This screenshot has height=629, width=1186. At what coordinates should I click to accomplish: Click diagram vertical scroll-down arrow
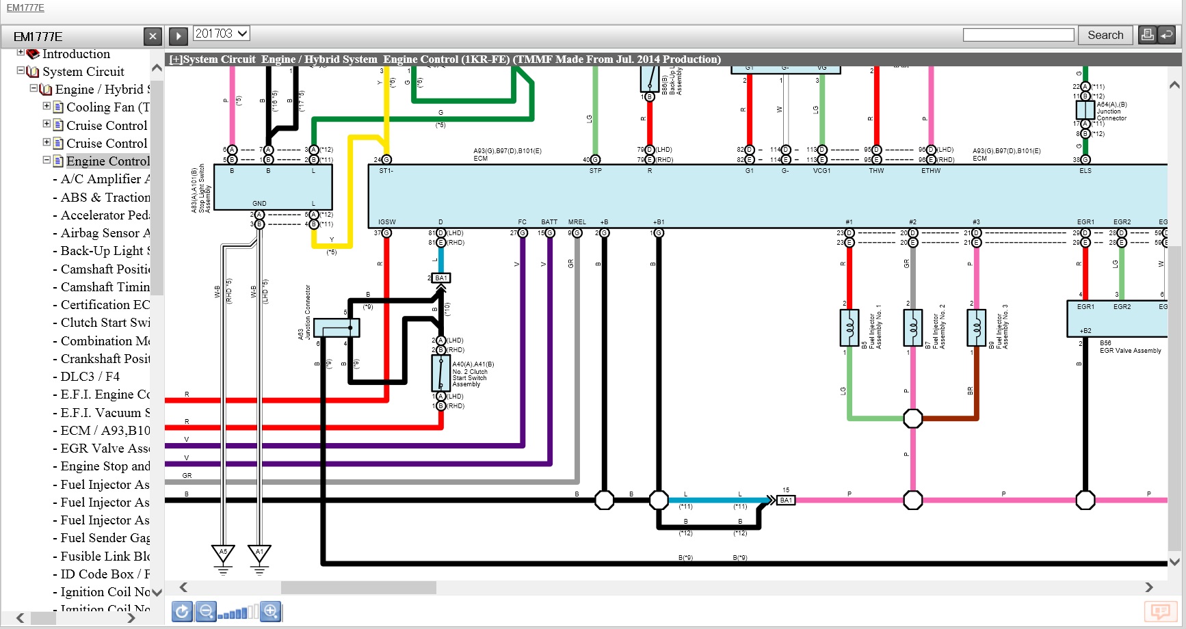(x=1174, y=562)
